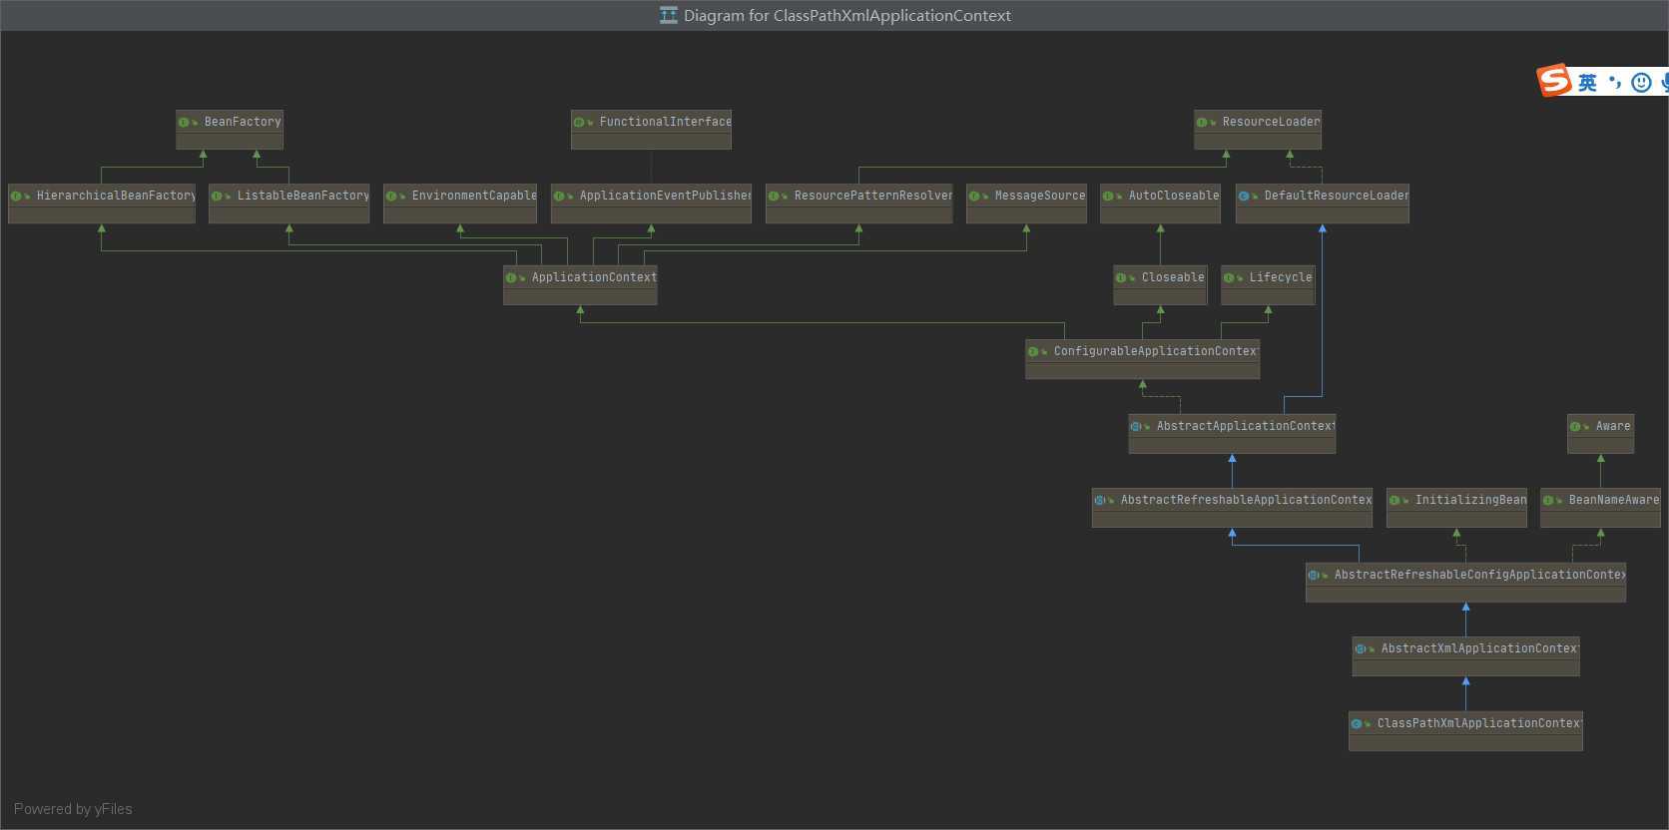Click the ResourcePatternResolver label
The height and width of the screenshot is (830, 1669).
click(873, 196)
